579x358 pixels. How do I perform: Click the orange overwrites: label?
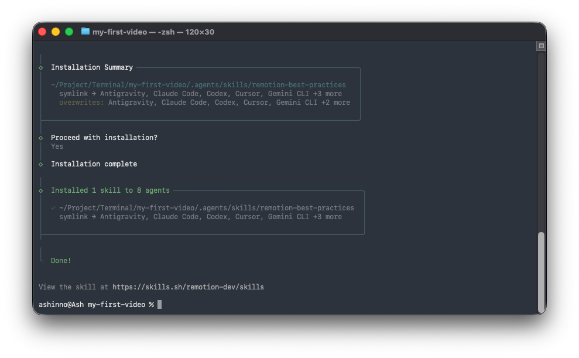(81, 103)
